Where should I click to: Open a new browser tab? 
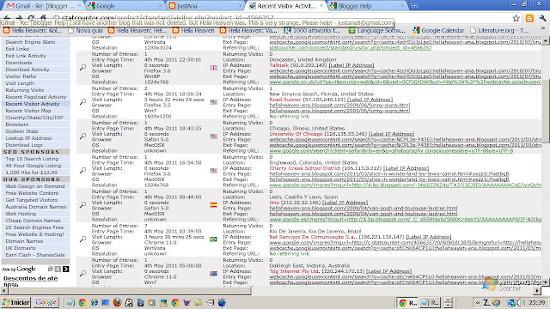(414, 6)
